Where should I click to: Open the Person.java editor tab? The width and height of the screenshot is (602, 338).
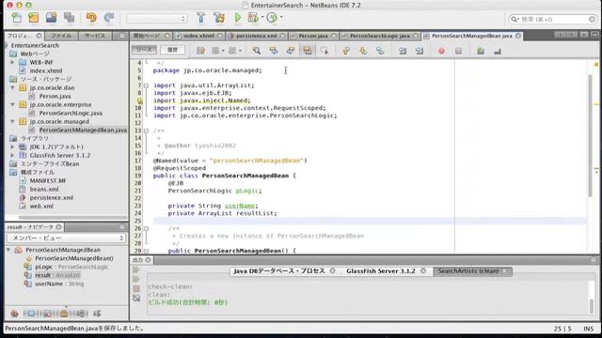[313, 36]
